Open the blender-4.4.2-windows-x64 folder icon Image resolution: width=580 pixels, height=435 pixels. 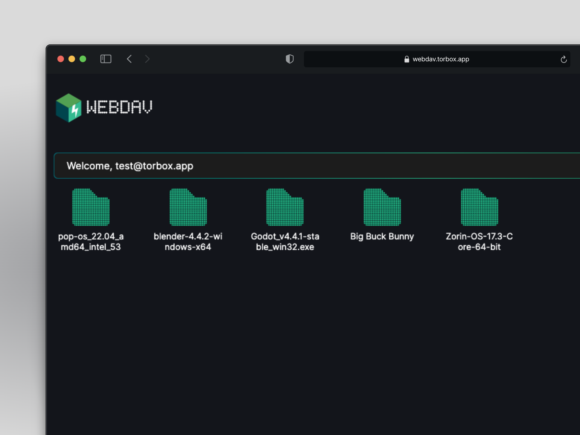coord(188,207)
